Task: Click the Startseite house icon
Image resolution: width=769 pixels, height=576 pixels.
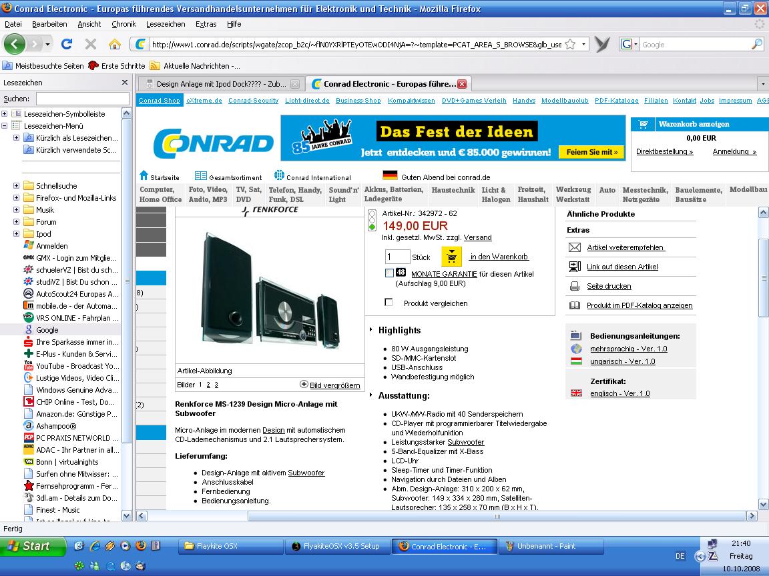Action: point(144,175)
